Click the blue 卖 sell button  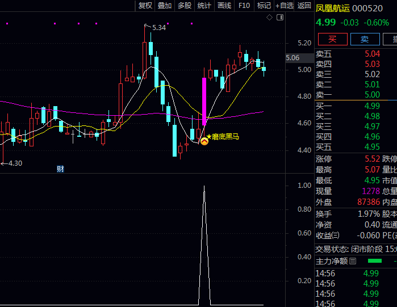[x=365, y=39]
